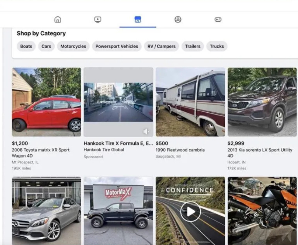298x245 pixels.
Task: Open 1990 Fleetwood Cambria listing photo
Action: pos(190,102)
